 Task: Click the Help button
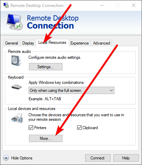(x=126, y=158)
